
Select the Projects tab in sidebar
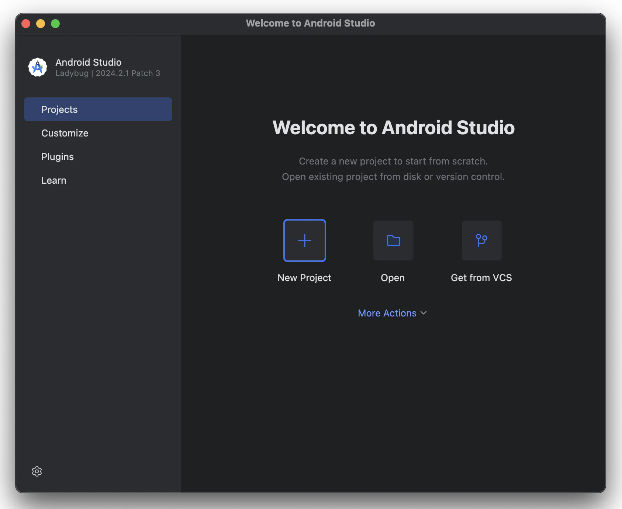pos(98,109)
